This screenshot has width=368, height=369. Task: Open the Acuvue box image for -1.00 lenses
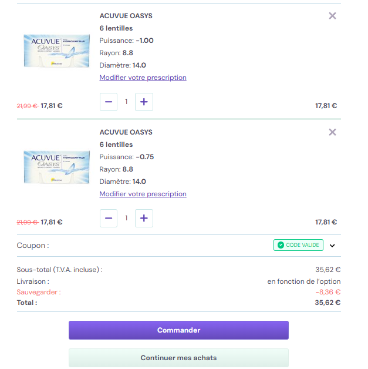(x=57, y=50)
